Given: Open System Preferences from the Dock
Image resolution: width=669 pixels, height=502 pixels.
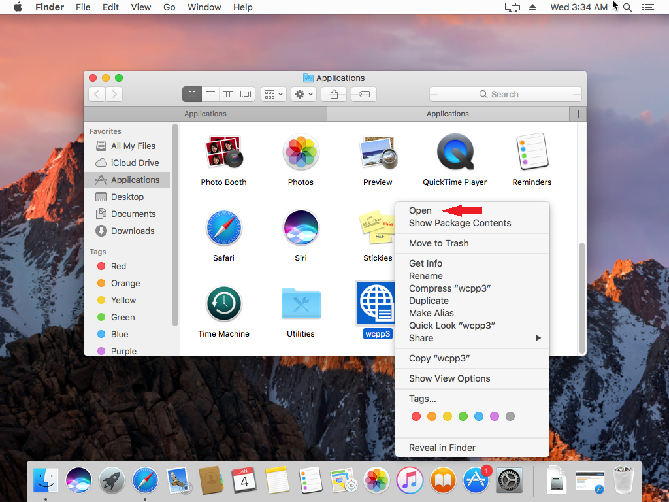Looking at the screenshot, I should point(510,480).
